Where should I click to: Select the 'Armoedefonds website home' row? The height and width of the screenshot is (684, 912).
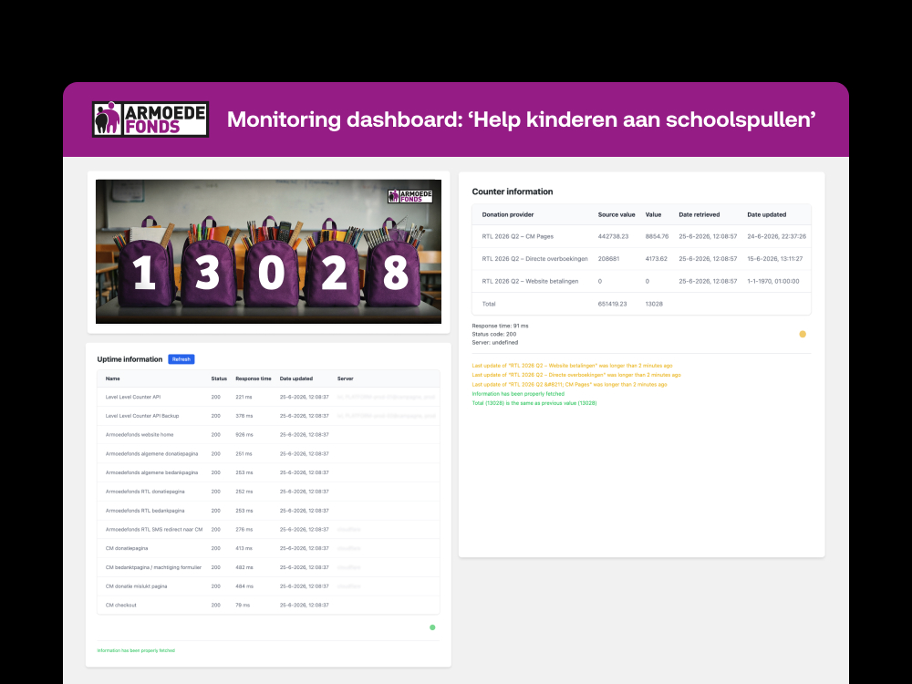point(268,435)
